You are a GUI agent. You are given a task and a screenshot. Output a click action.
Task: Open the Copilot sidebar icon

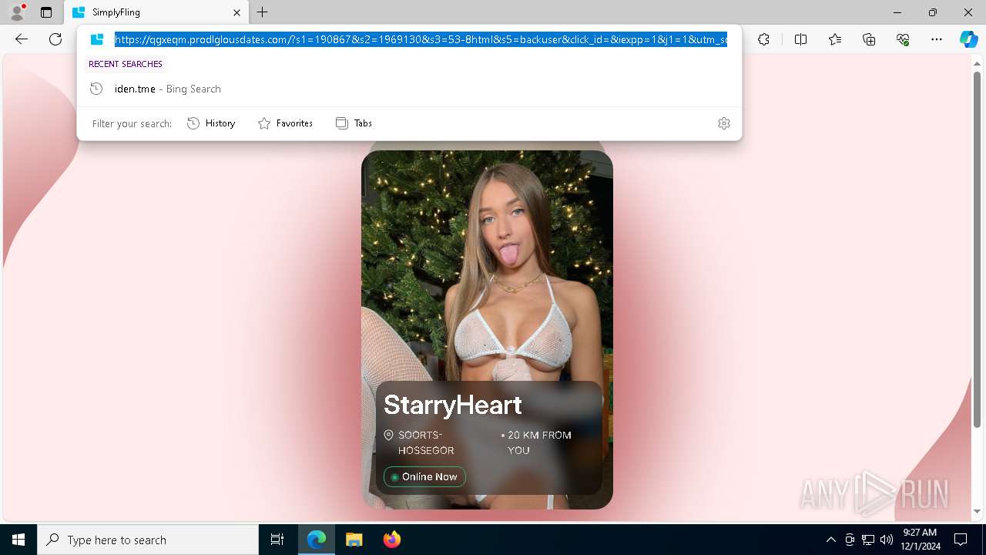point(968,39)
